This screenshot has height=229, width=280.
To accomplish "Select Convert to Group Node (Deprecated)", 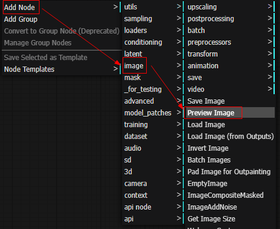I will point(62,31).
